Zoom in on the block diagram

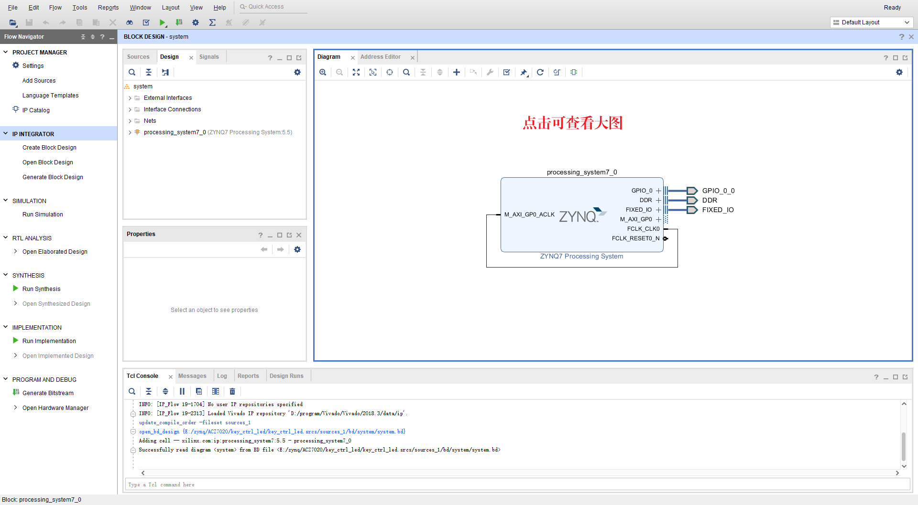[323, 72]
